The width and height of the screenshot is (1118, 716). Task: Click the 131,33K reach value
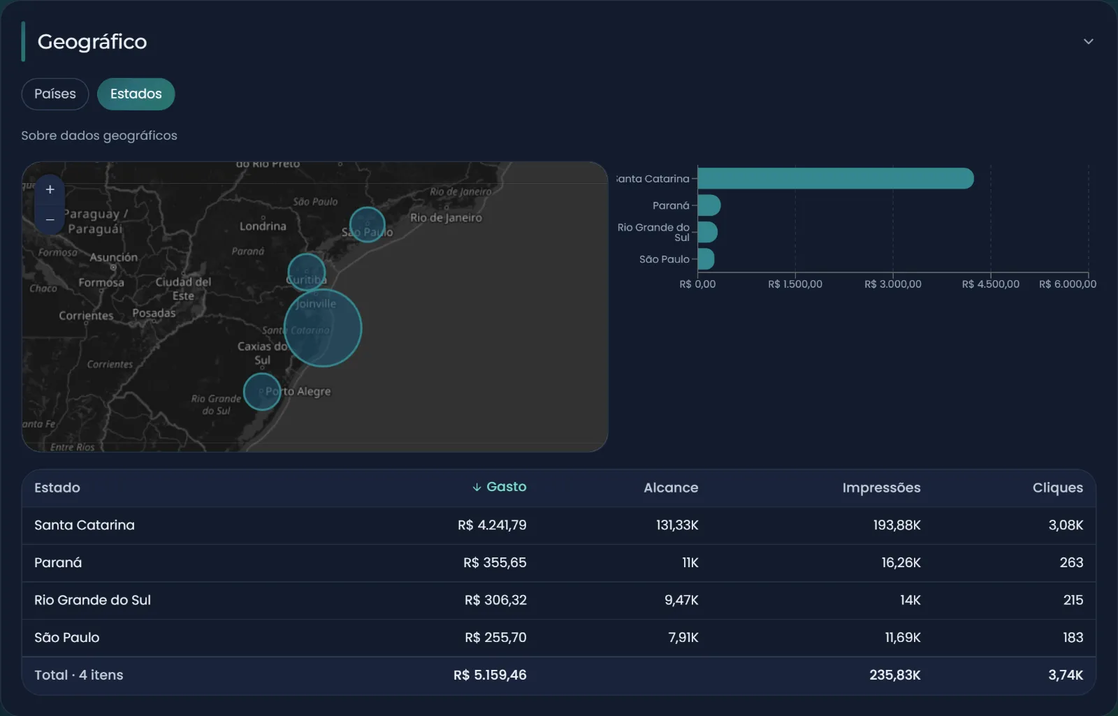pyautogui.click(x=677, y=525)
